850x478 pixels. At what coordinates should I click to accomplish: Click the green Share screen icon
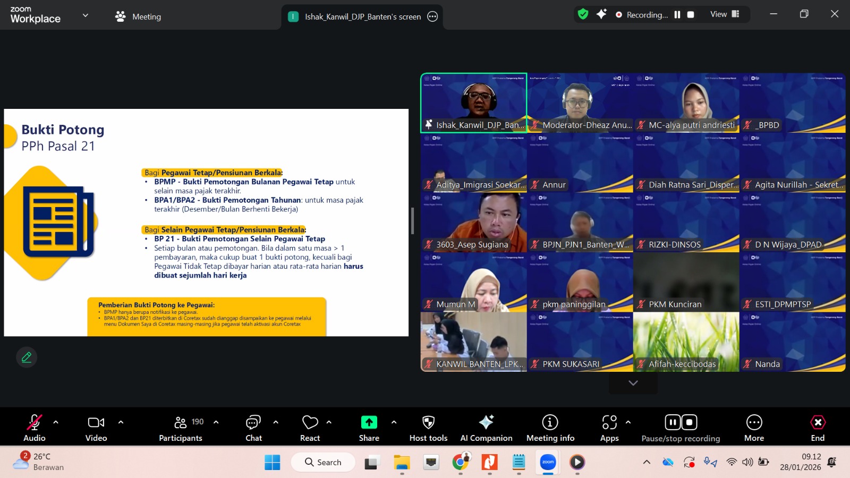click(369, 423)
